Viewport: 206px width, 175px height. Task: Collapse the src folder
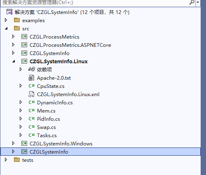point(6,28)
